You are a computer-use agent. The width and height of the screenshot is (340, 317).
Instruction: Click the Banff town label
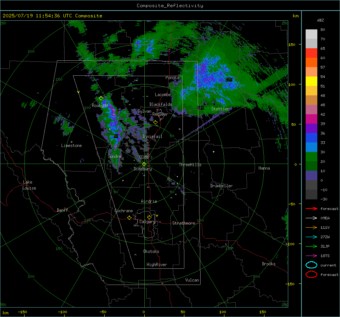62,210
